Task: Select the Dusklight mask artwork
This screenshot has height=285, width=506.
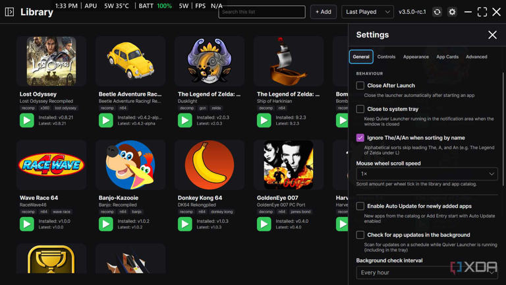Action: click(210, 61)
